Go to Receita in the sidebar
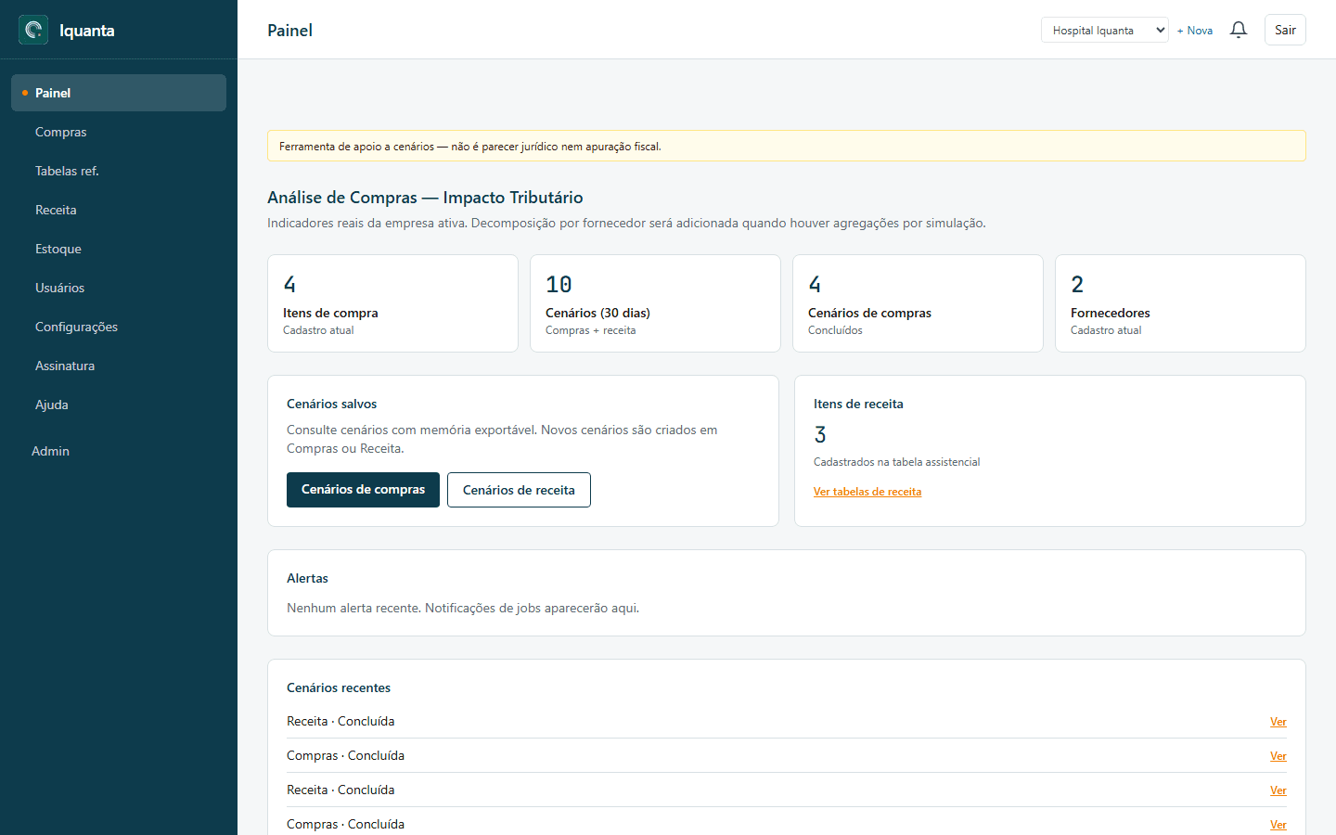Viewport: 1336px width, 835px height. click(119, 210)
